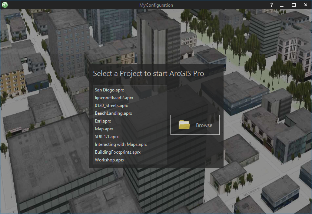Minimize the MyConfiguration window
The image size is (312, 214).
[282, 5]
